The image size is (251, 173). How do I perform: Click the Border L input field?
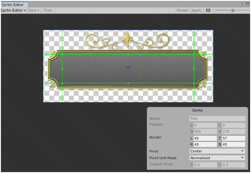click(x=205, y=138)
